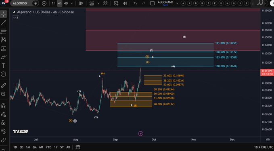Click the 18:41:02 UTC timezone clock

coord(264,147)
